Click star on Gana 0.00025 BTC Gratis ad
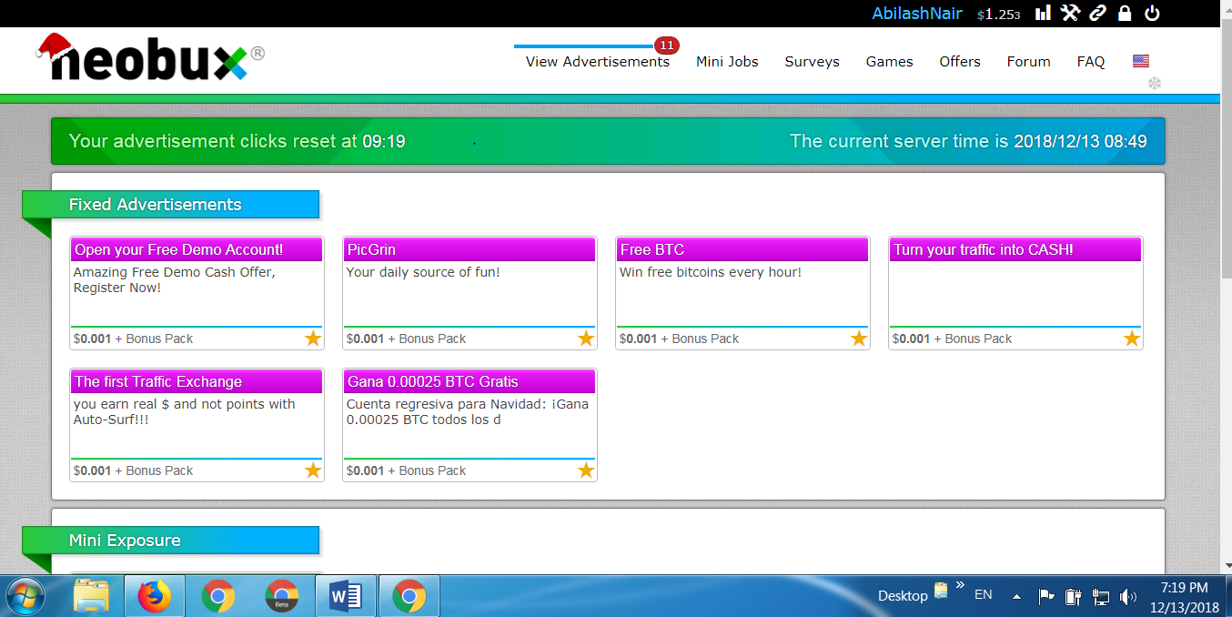Viewport: 1232px width, 617px height. (x=586, y=470)
